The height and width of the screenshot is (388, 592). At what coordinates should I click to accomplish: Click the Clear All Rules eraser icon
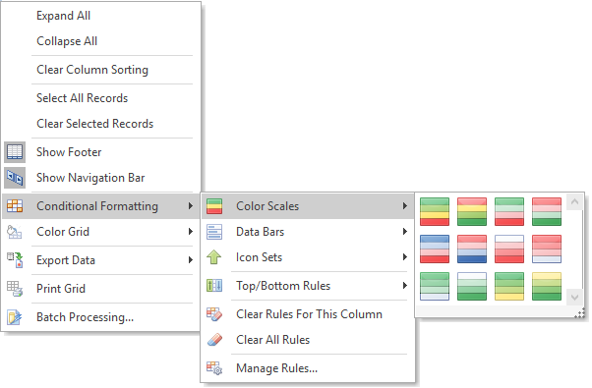[214, 340]
